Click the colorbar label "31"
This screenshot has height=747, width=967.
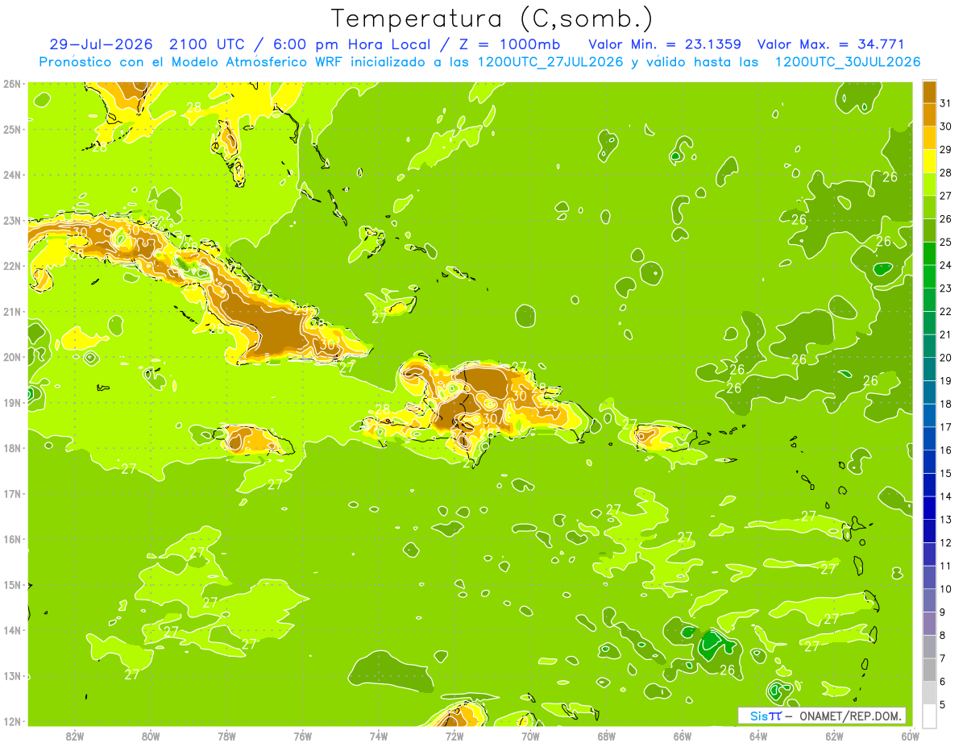coord(946,104)
